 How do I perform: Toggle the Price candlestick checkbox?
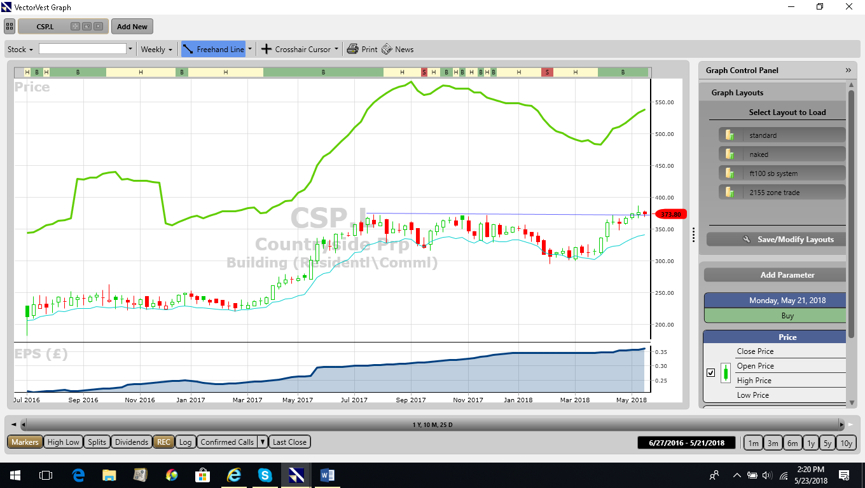tap(711, 372)
